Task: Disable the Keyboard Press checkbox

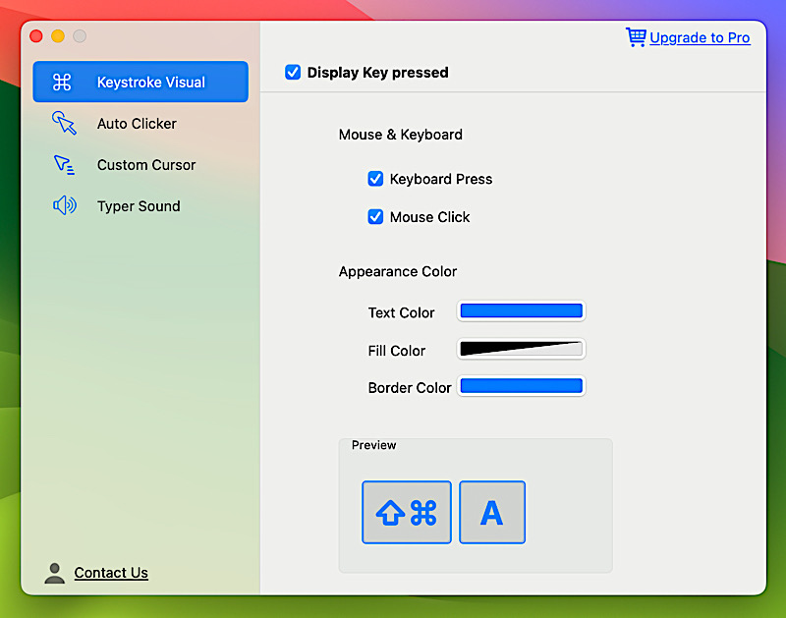Action: [x=375, y=179]
